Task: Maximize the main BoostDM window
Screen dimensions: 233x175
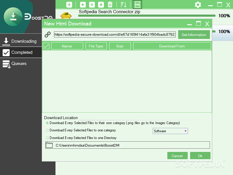Action: click(220, 5)
